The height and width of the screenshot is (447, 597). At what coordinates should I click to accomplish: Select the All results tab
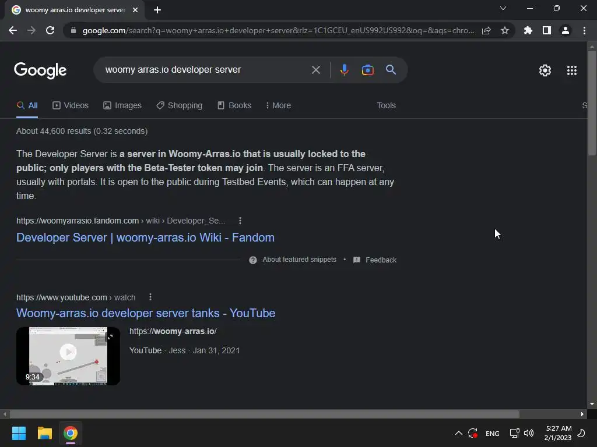tap(27, 106)
